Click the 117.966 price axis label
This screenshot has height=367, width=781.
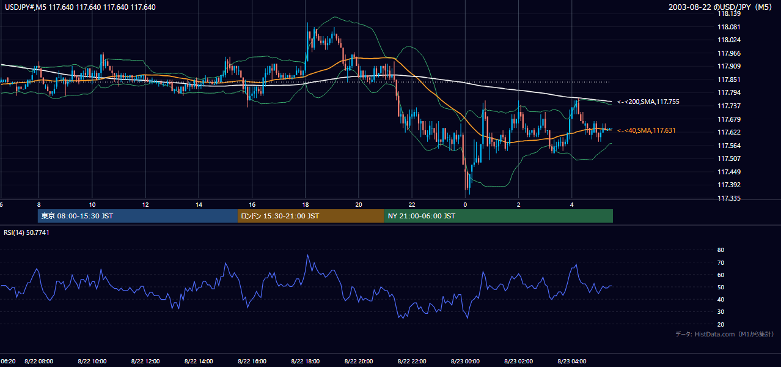(x=730, y=53)
